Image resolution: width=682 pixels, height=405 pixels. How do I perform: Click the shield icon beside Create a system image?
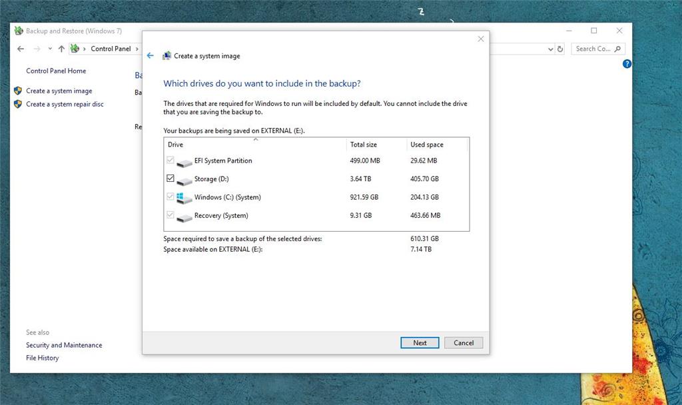click(x=18, y=91)
